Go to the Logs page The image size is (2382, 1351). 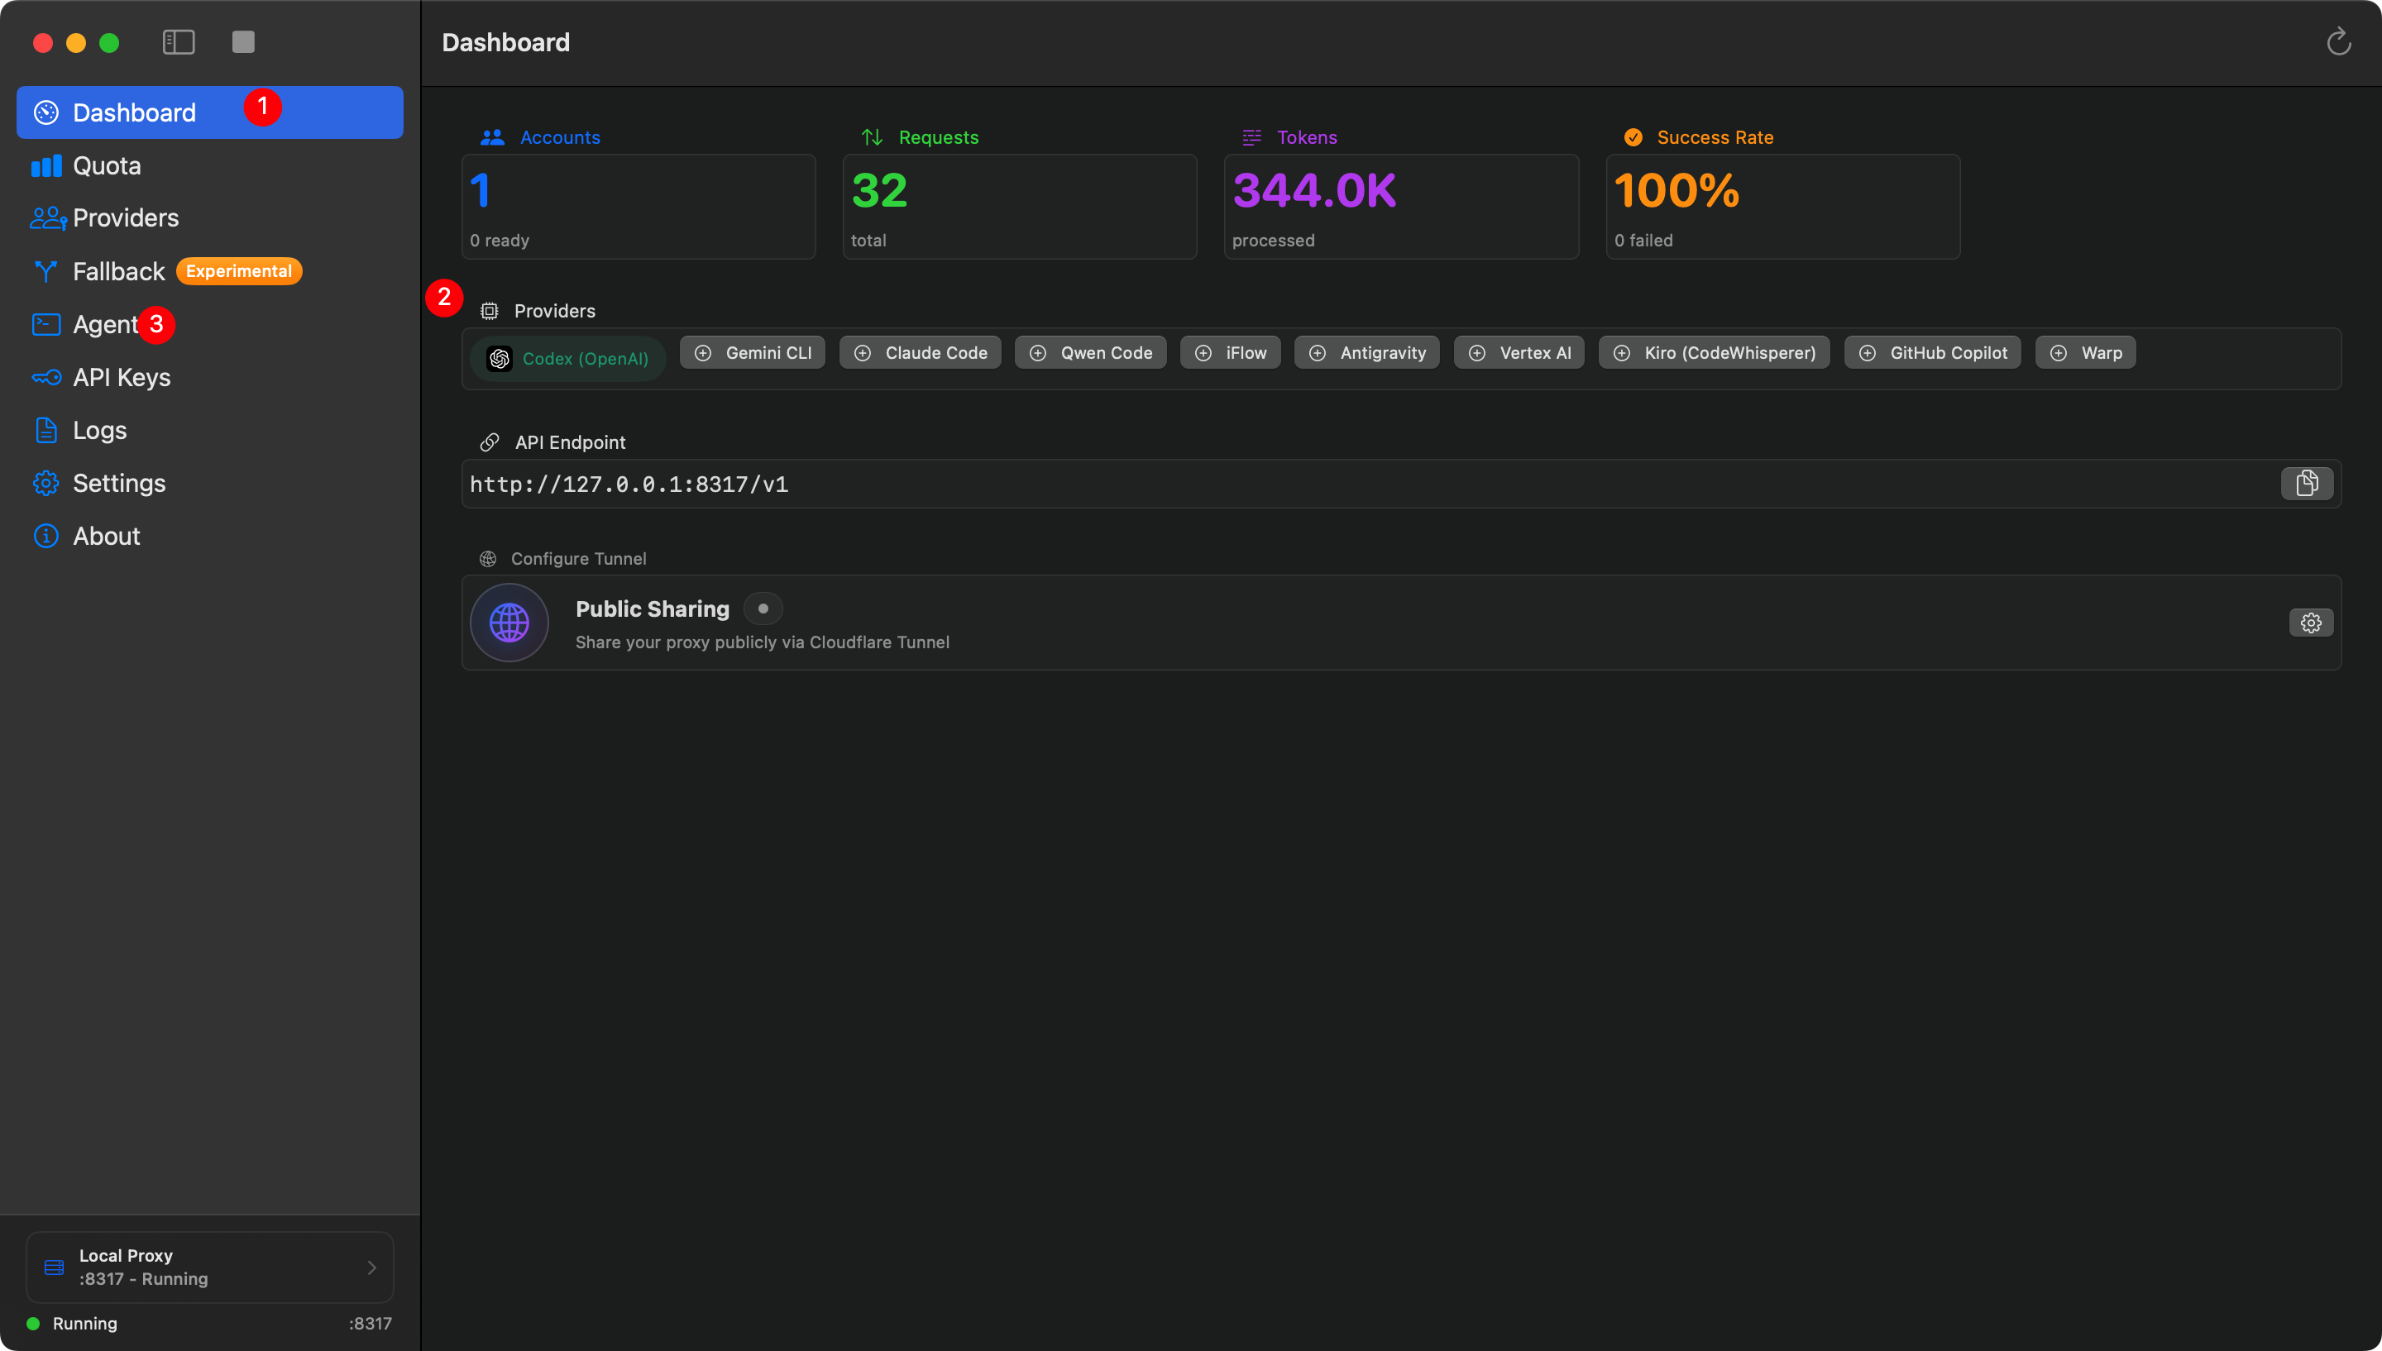click(99, 431)
